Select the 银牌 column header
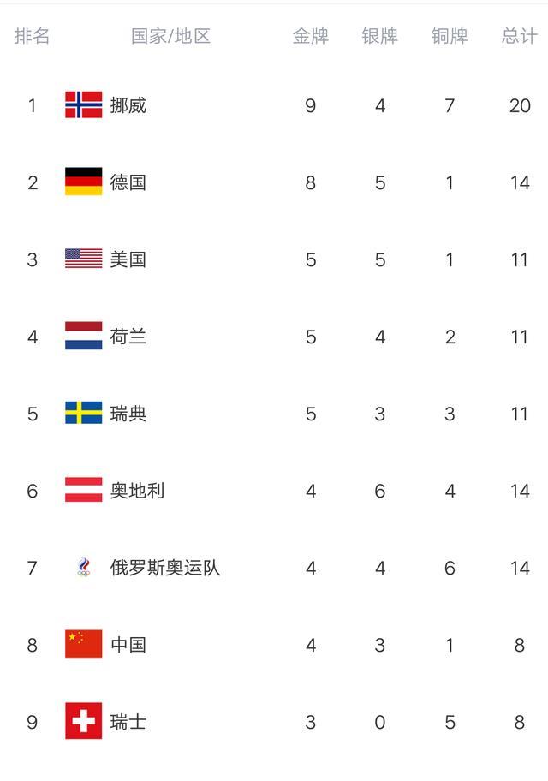 [379, 36]
